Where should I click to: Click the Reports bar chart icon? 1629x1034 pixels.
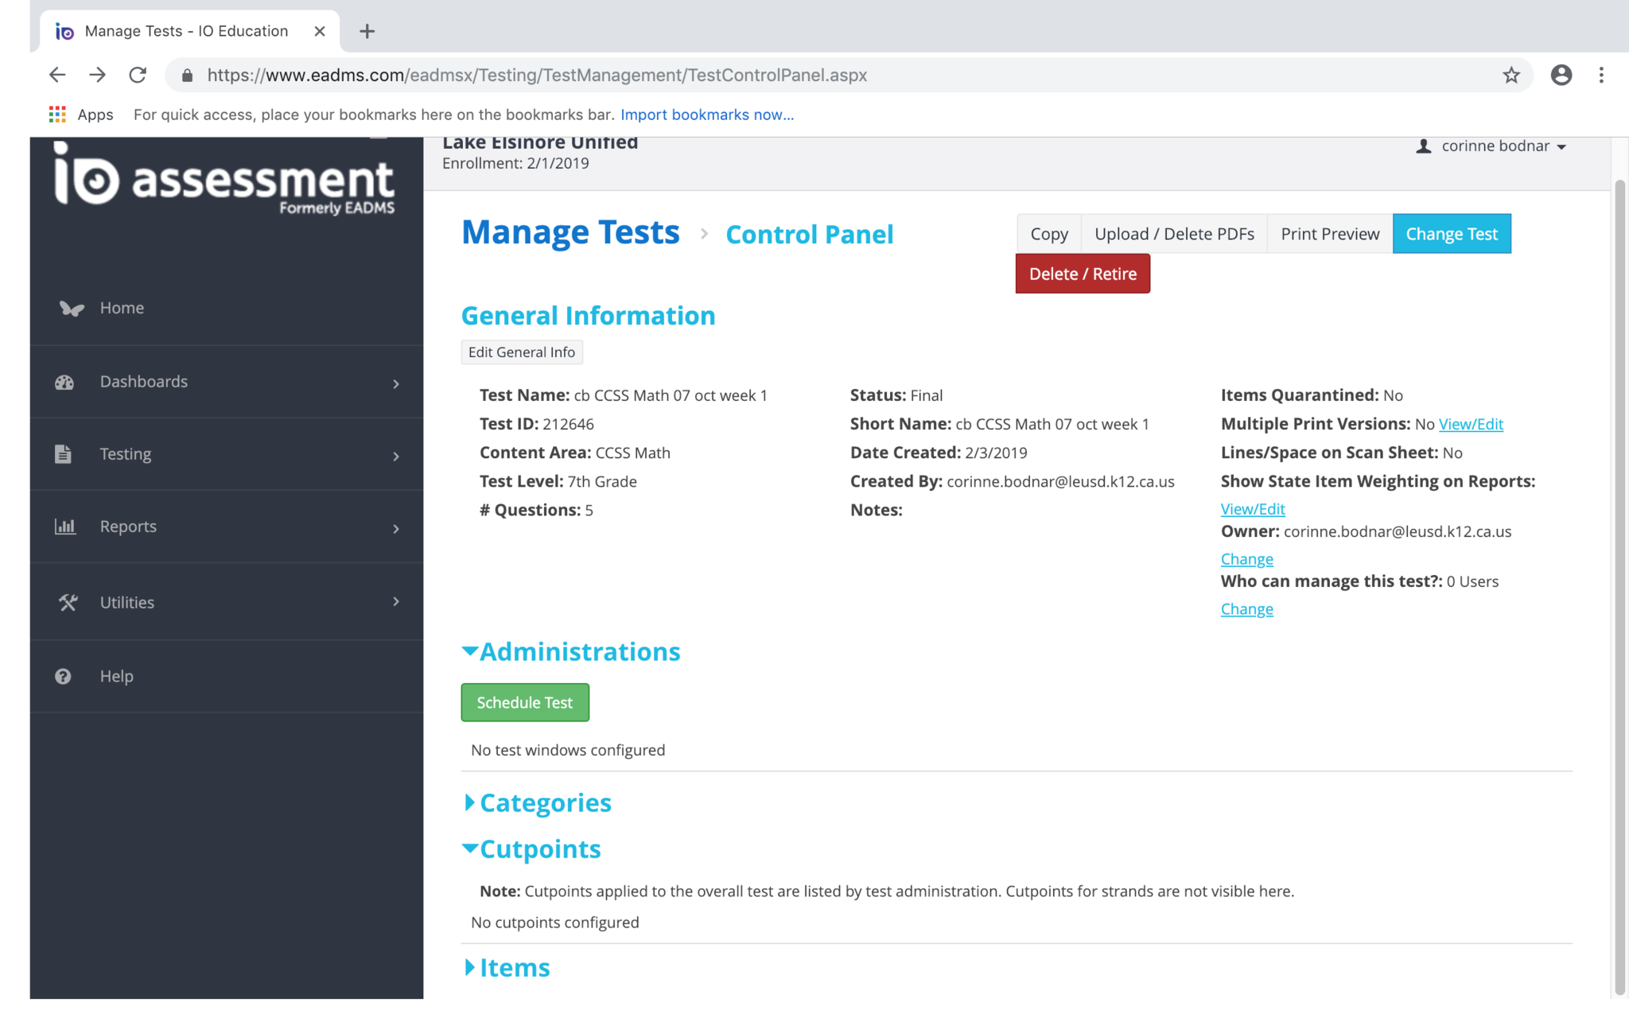64,527
